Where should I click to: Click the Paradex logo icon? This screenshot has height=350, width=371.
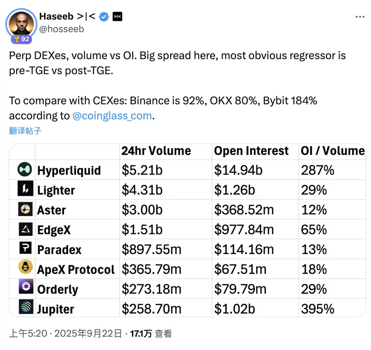pos(25,249)
